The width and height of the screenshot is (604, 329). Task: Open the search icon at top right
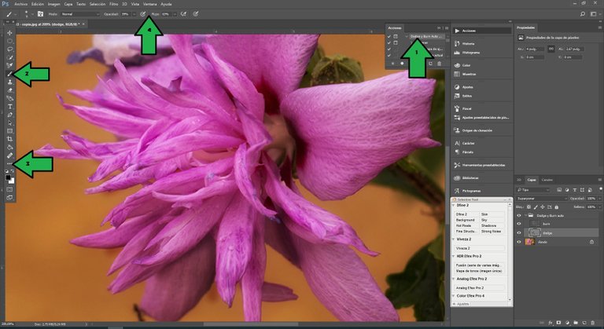click(583, 14)
